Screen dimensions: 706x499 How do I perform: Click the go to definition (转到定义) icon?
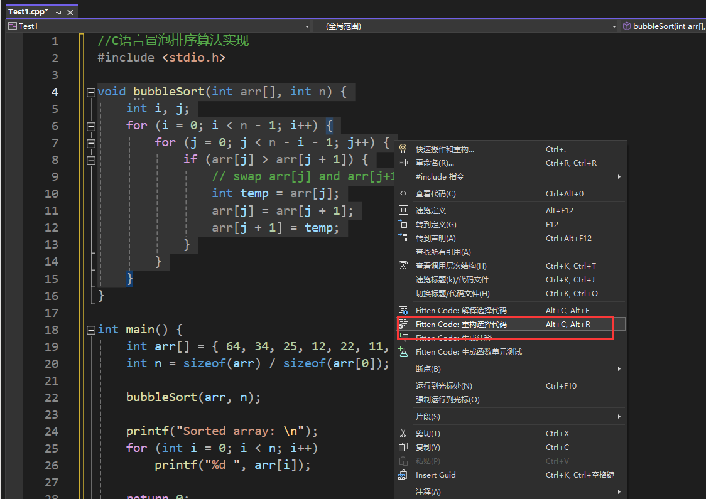[402, 224]
